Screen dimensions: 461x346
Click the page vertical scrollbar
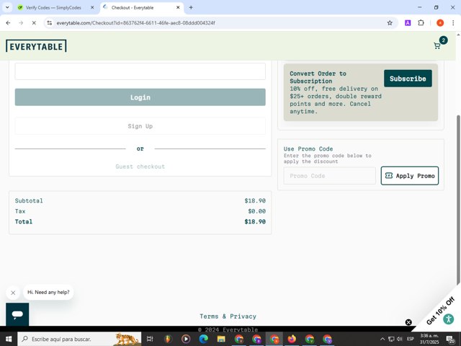(458, 200)
